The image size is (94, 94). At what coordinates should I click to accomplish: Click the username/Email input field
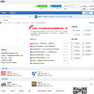73,6
